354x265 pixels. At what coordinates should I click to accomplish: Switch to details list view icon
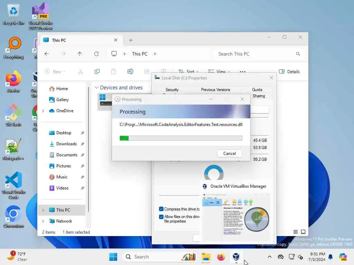(x=295, y=232)
